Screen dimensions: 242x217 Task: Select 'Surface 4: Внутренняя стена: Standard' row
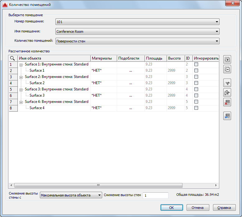57,102
